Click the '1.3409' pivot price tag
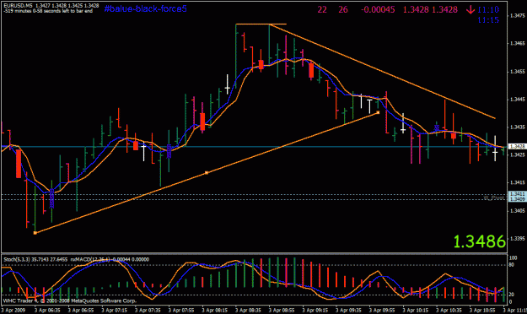527x314 pixels. pyautogui.click(x=517, y=199)
